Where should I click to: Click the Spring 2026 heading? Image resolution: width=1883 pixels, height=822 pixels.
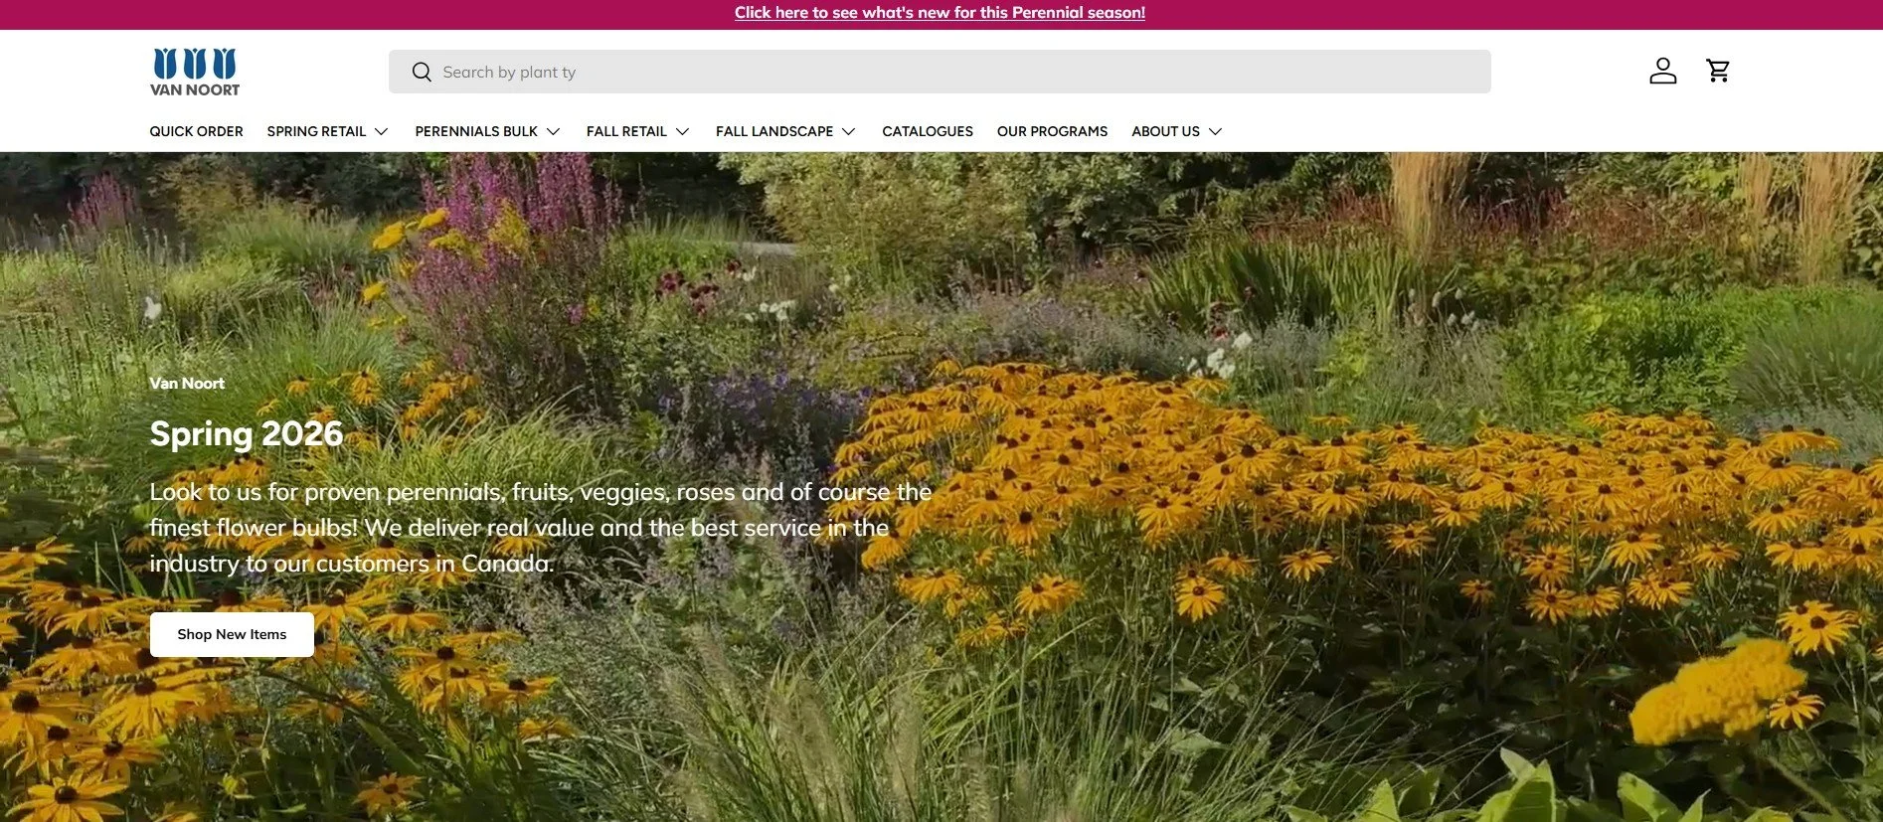click(247, 433)
